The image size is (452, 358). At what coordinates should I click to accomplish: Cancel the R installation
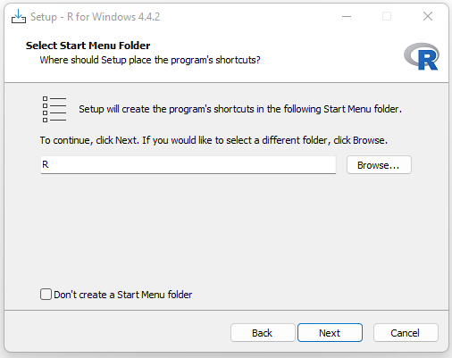(x=406, y=333)
